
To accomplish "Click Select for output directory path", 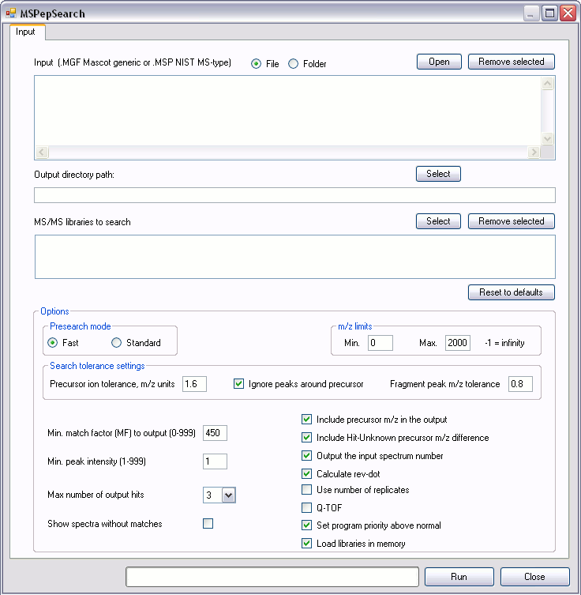I will pos(438,174).
